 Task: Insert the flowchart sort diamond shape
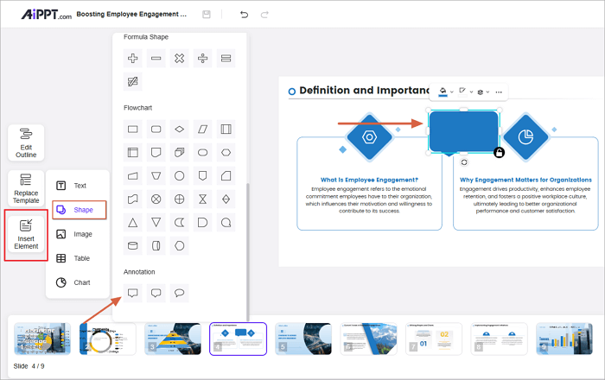(226, 199)
